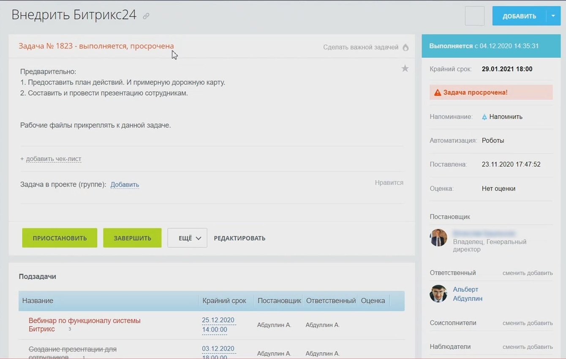
Task: Click the Ответственный subtasks column header
Action: point(331,301)
